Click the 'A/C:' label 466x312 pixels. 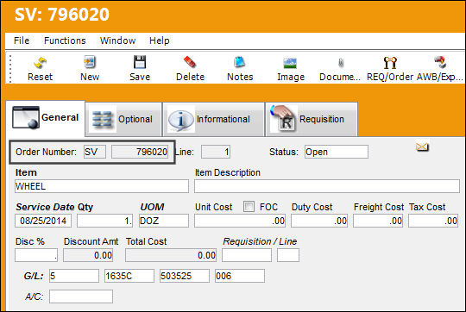(35, 296)
